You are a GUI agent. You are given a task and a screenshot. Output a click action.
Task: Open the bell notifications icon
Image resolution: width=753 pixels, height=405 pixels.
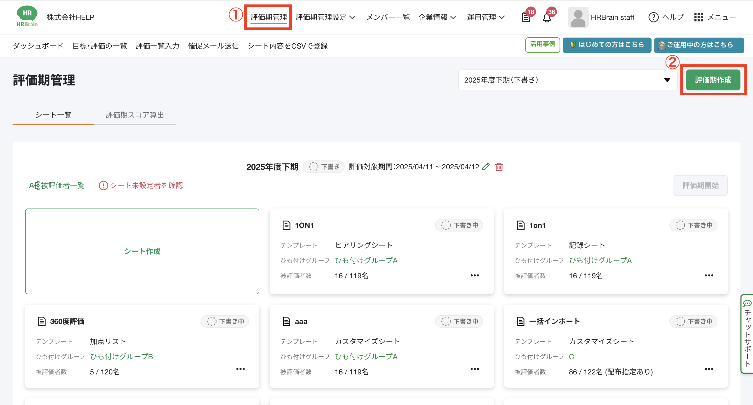point(547,18)
